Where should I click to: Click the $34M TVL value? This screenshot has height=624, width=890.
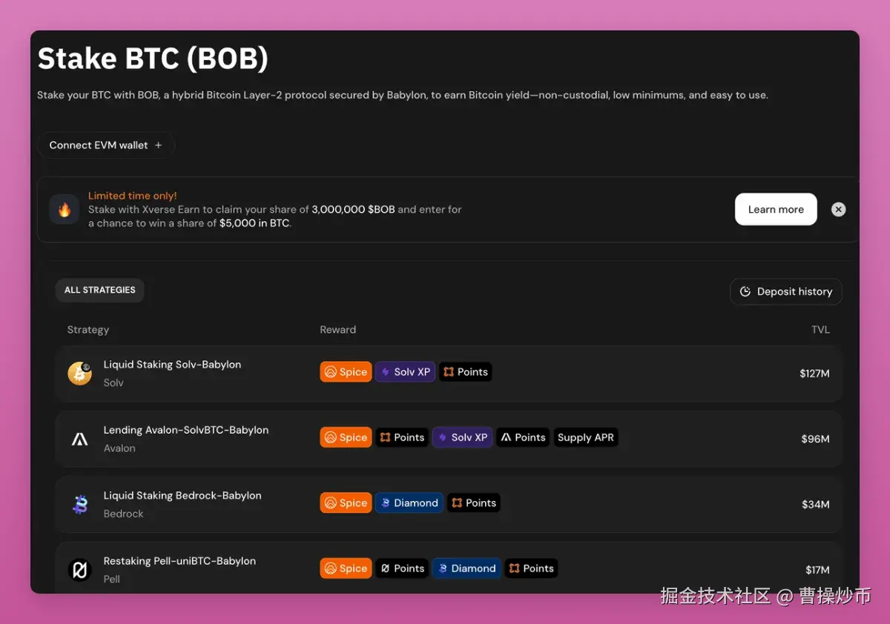coord(816,505)
